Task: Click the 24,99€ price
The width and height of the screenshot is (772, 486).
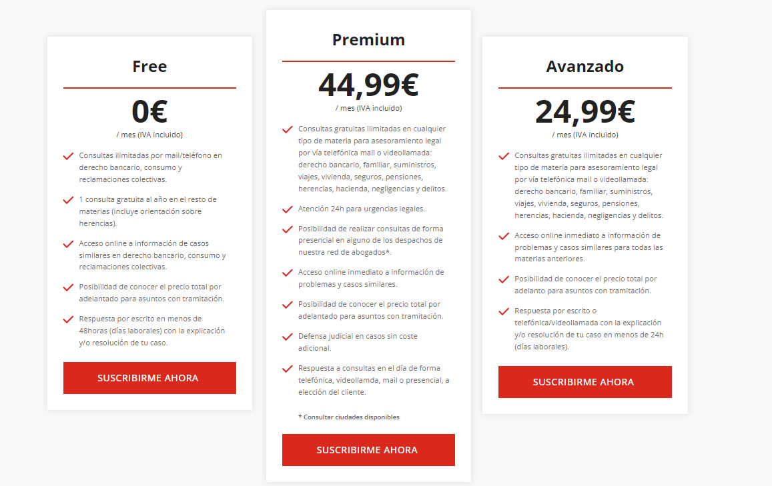Action: (x=585, y=111)
